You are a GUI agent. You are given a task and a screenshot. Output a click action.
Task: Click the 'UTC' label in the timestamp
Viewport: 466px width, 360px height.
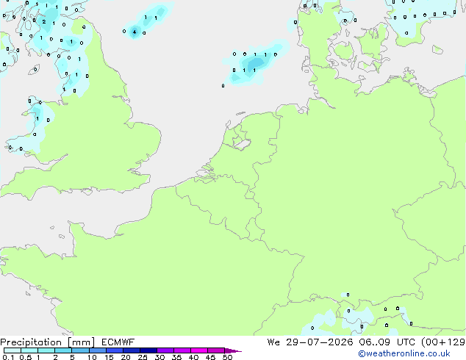coord(406,342)
